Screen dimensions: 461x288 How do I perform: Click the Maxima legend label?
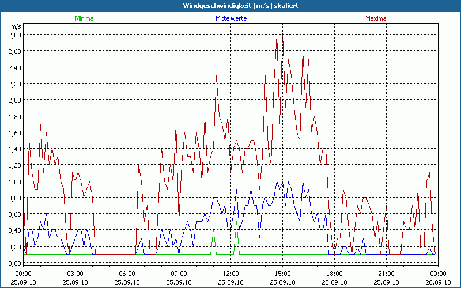[376, 18]
